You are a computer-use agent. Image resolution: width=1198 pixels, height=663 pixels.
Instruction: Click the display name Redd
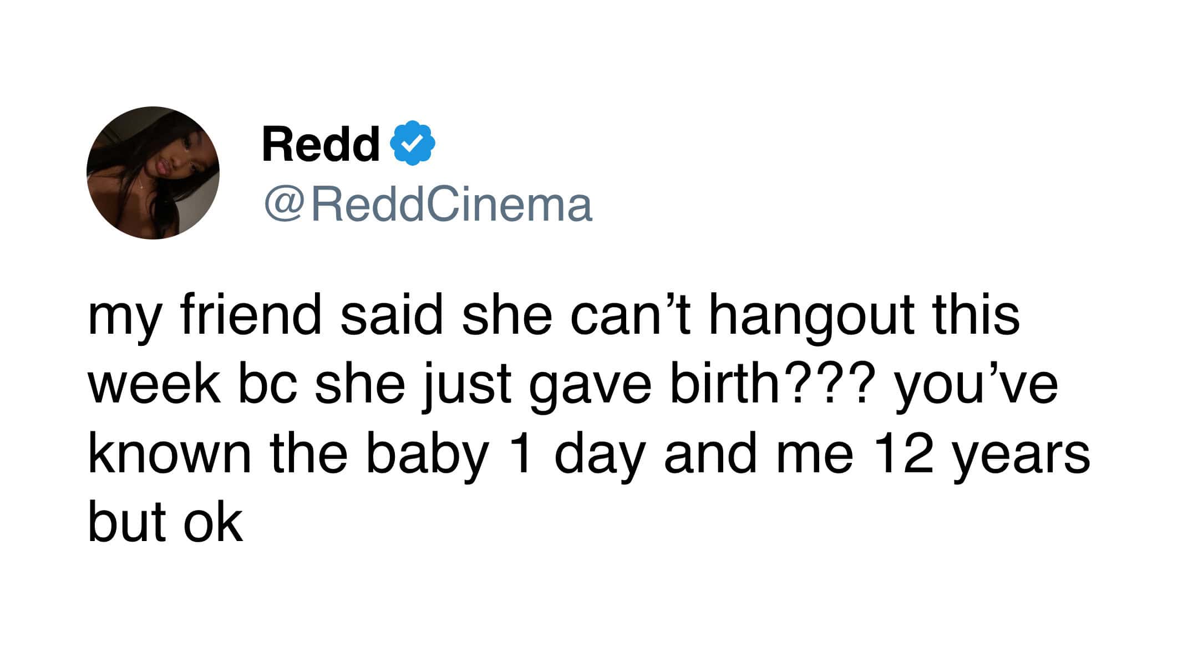click(x=321, y=144)
